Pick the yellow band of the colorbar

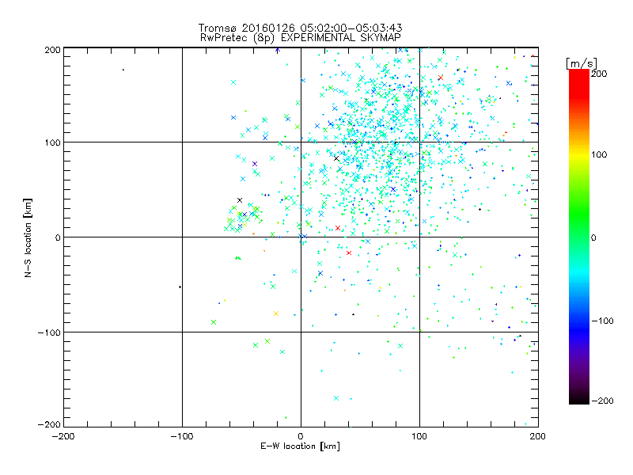[579, 154]
